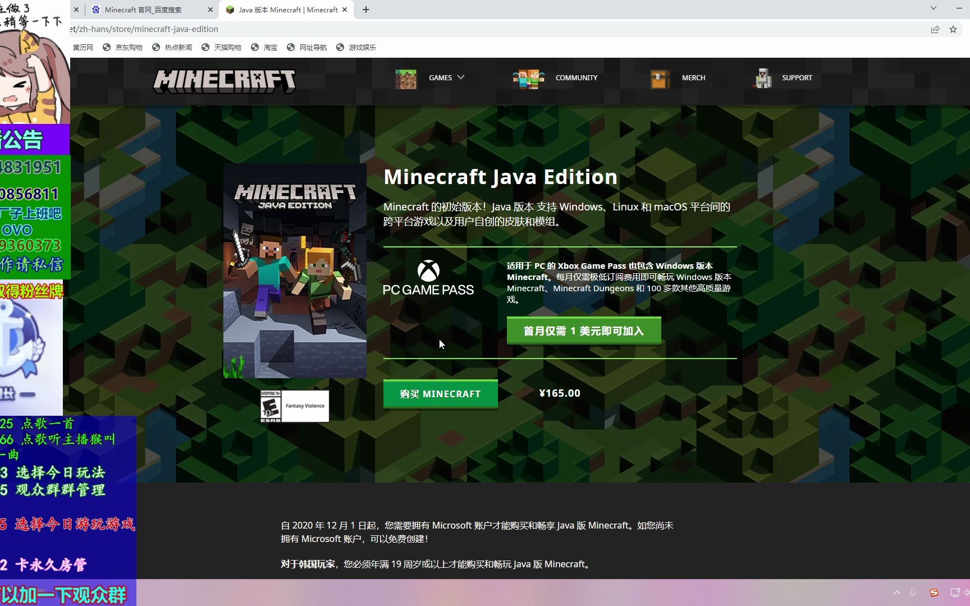
Task: Open the volume control in the taskbar
Action: [x=968, y=592]
